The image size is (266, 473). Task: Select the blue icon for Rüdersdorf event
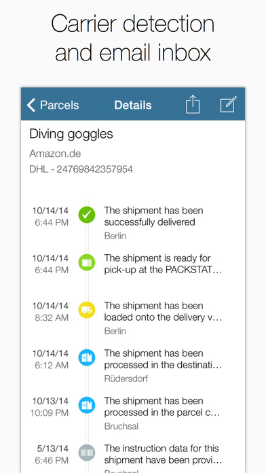(x=87, y=358)
